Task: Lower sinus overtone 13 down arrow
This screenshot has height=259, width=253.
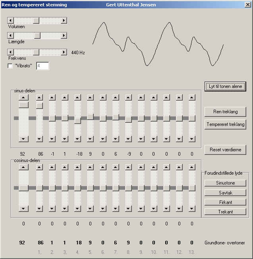Action: (x=192, y=139)
